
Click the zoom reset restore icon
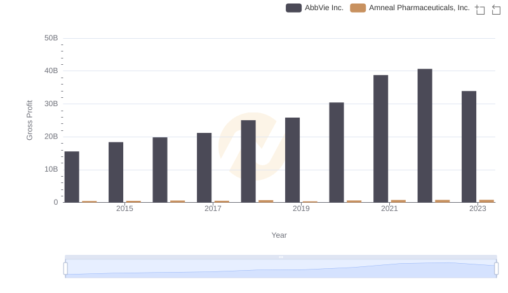point(496,10)
